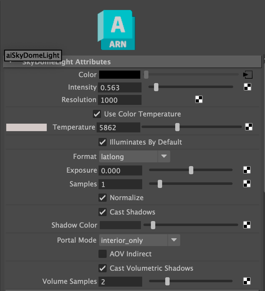Click the Exposure checker map button
Screen dimensions: 265x291
[247, 170]
